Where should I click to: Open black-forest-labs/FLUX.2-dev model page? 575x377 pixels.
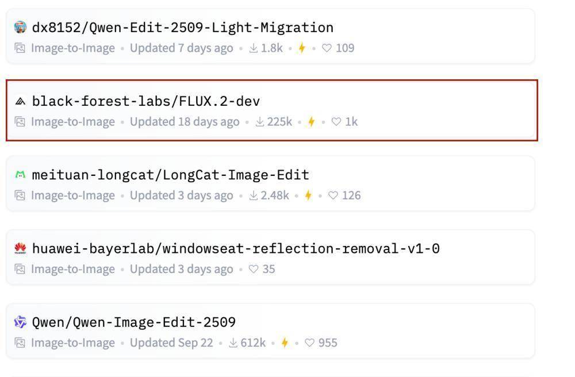pyautogui.click(x=146, y=102)
